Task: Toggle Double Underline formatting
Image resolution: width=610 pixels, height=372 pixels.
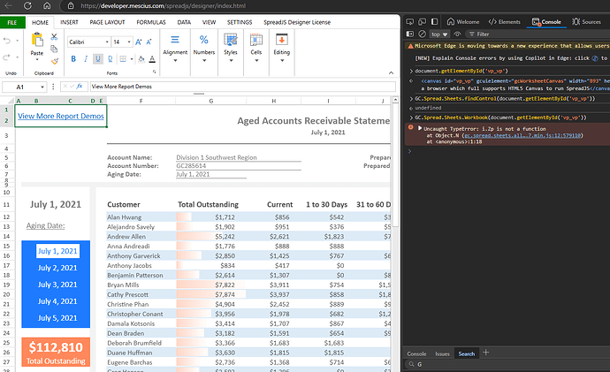Action: click(x=111, y=59)
